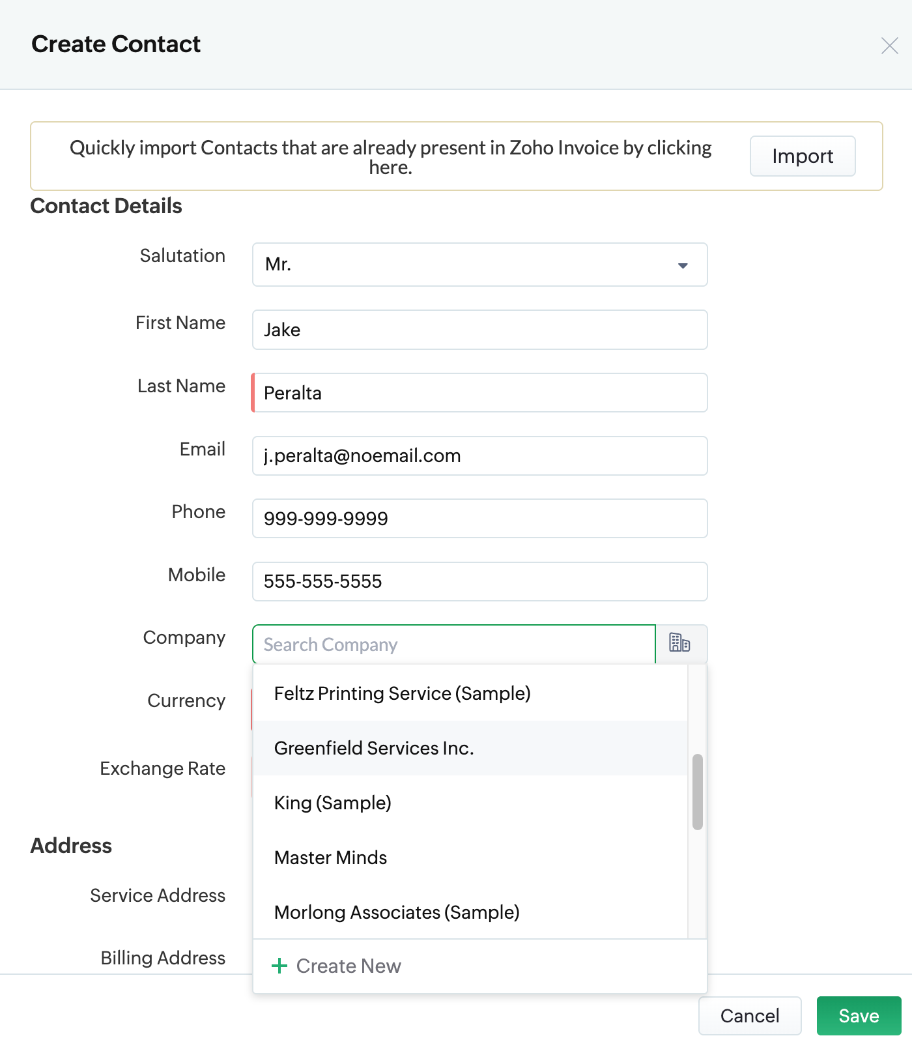Pick King (Sample) from company list
912x1053 pixels.
[x=332, y=803]
